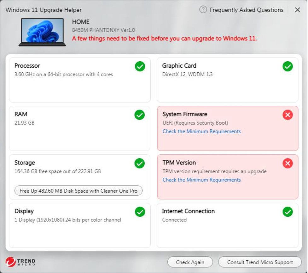Click the question mark help icon
Screen dimensions: 308x273
click(x=203, y=10)
